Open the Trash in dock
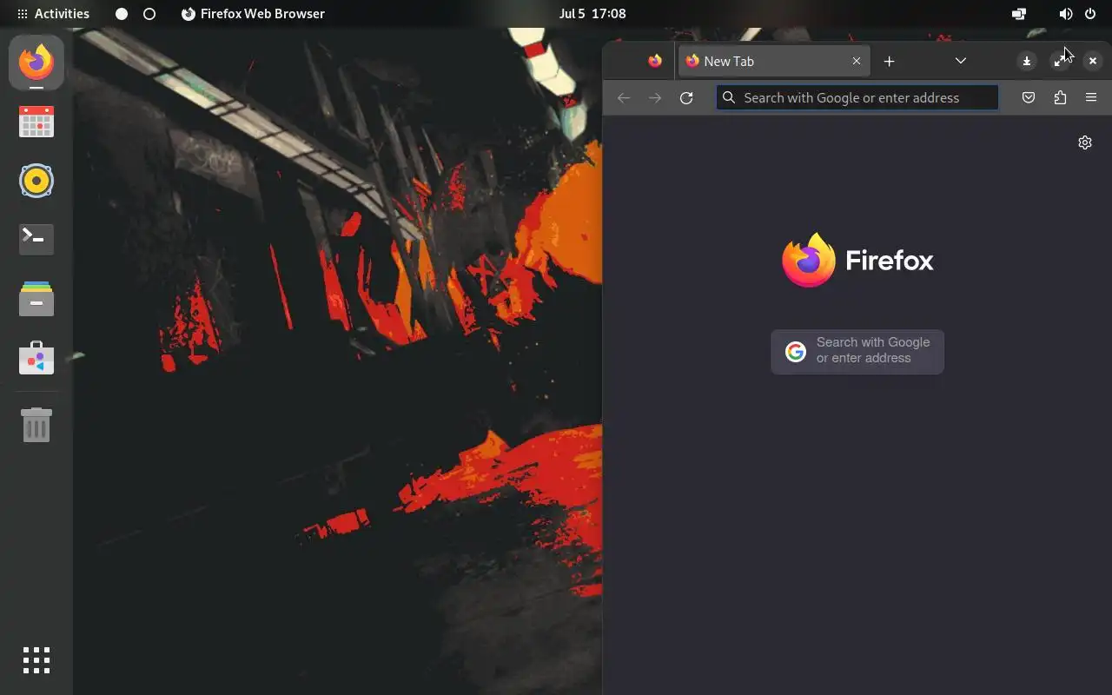Screen dimensions: 1112x695 [36, 425]
